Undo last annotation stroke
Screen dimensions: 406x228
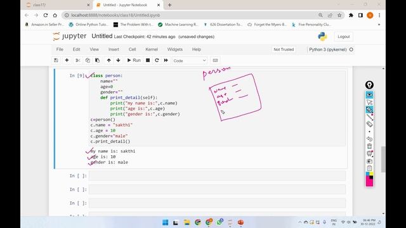tap(369, 139)
